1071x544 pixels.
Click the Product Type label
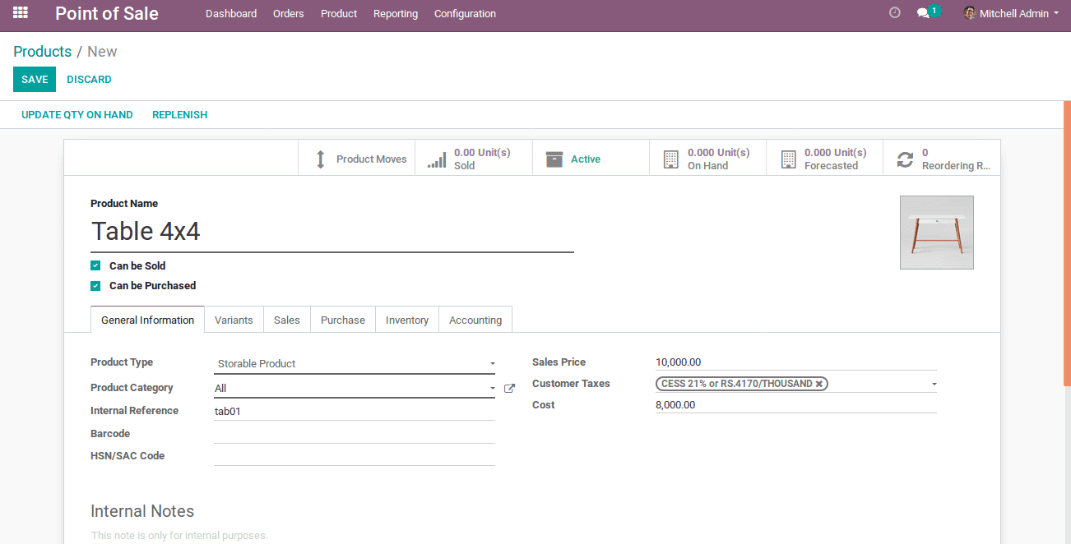point(122,362)
